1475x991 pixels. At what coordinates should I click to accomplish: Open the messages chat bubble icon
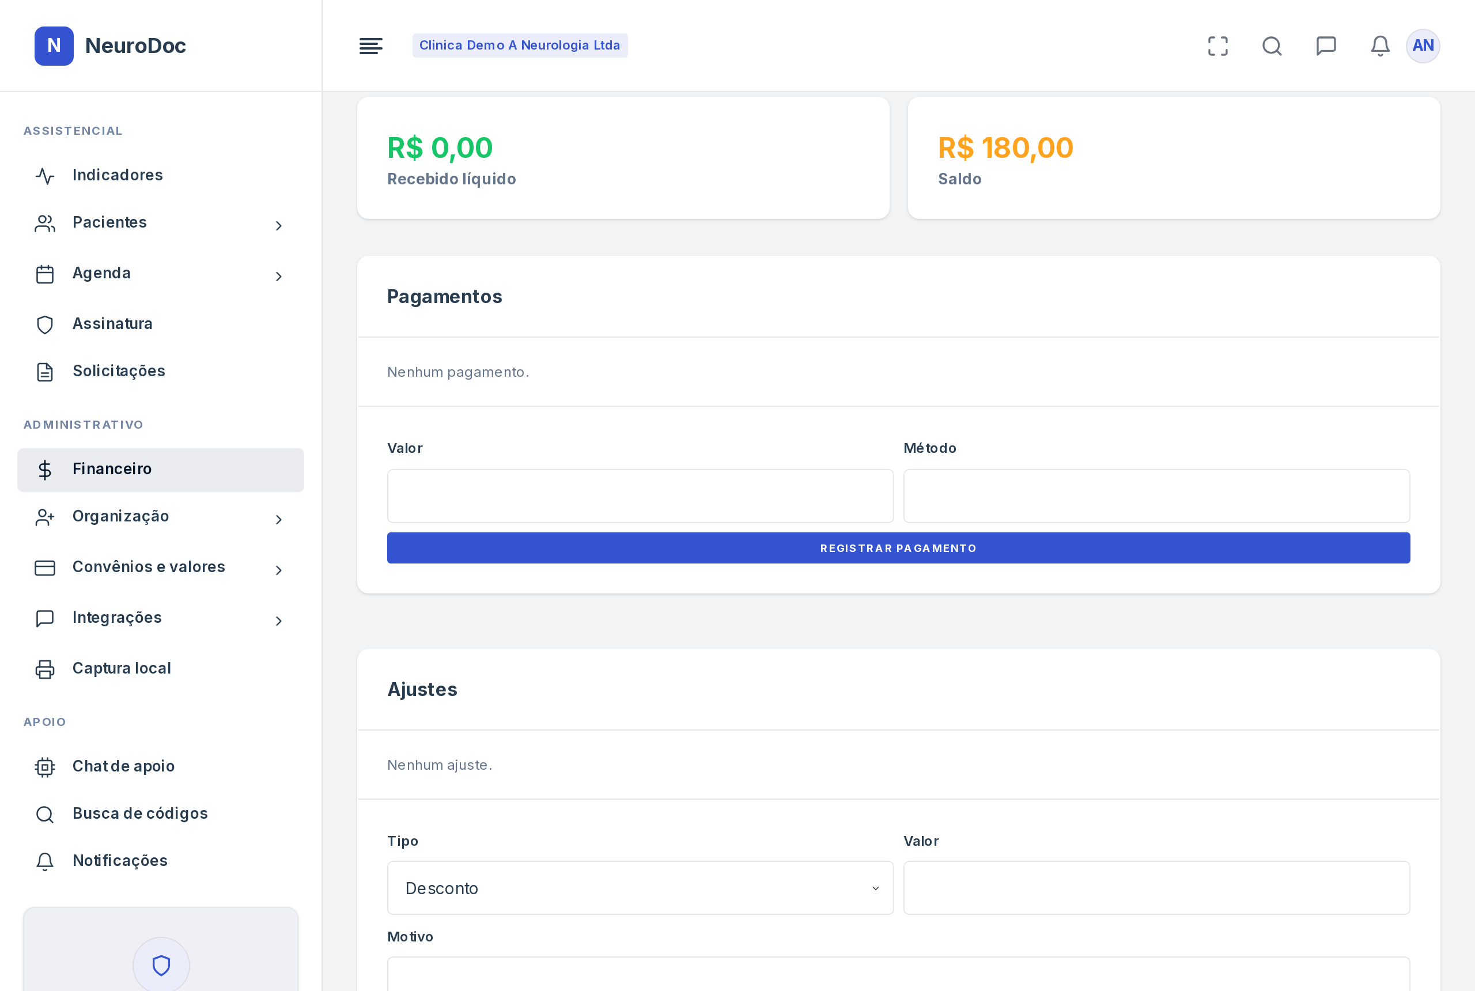pos(1326,46)
